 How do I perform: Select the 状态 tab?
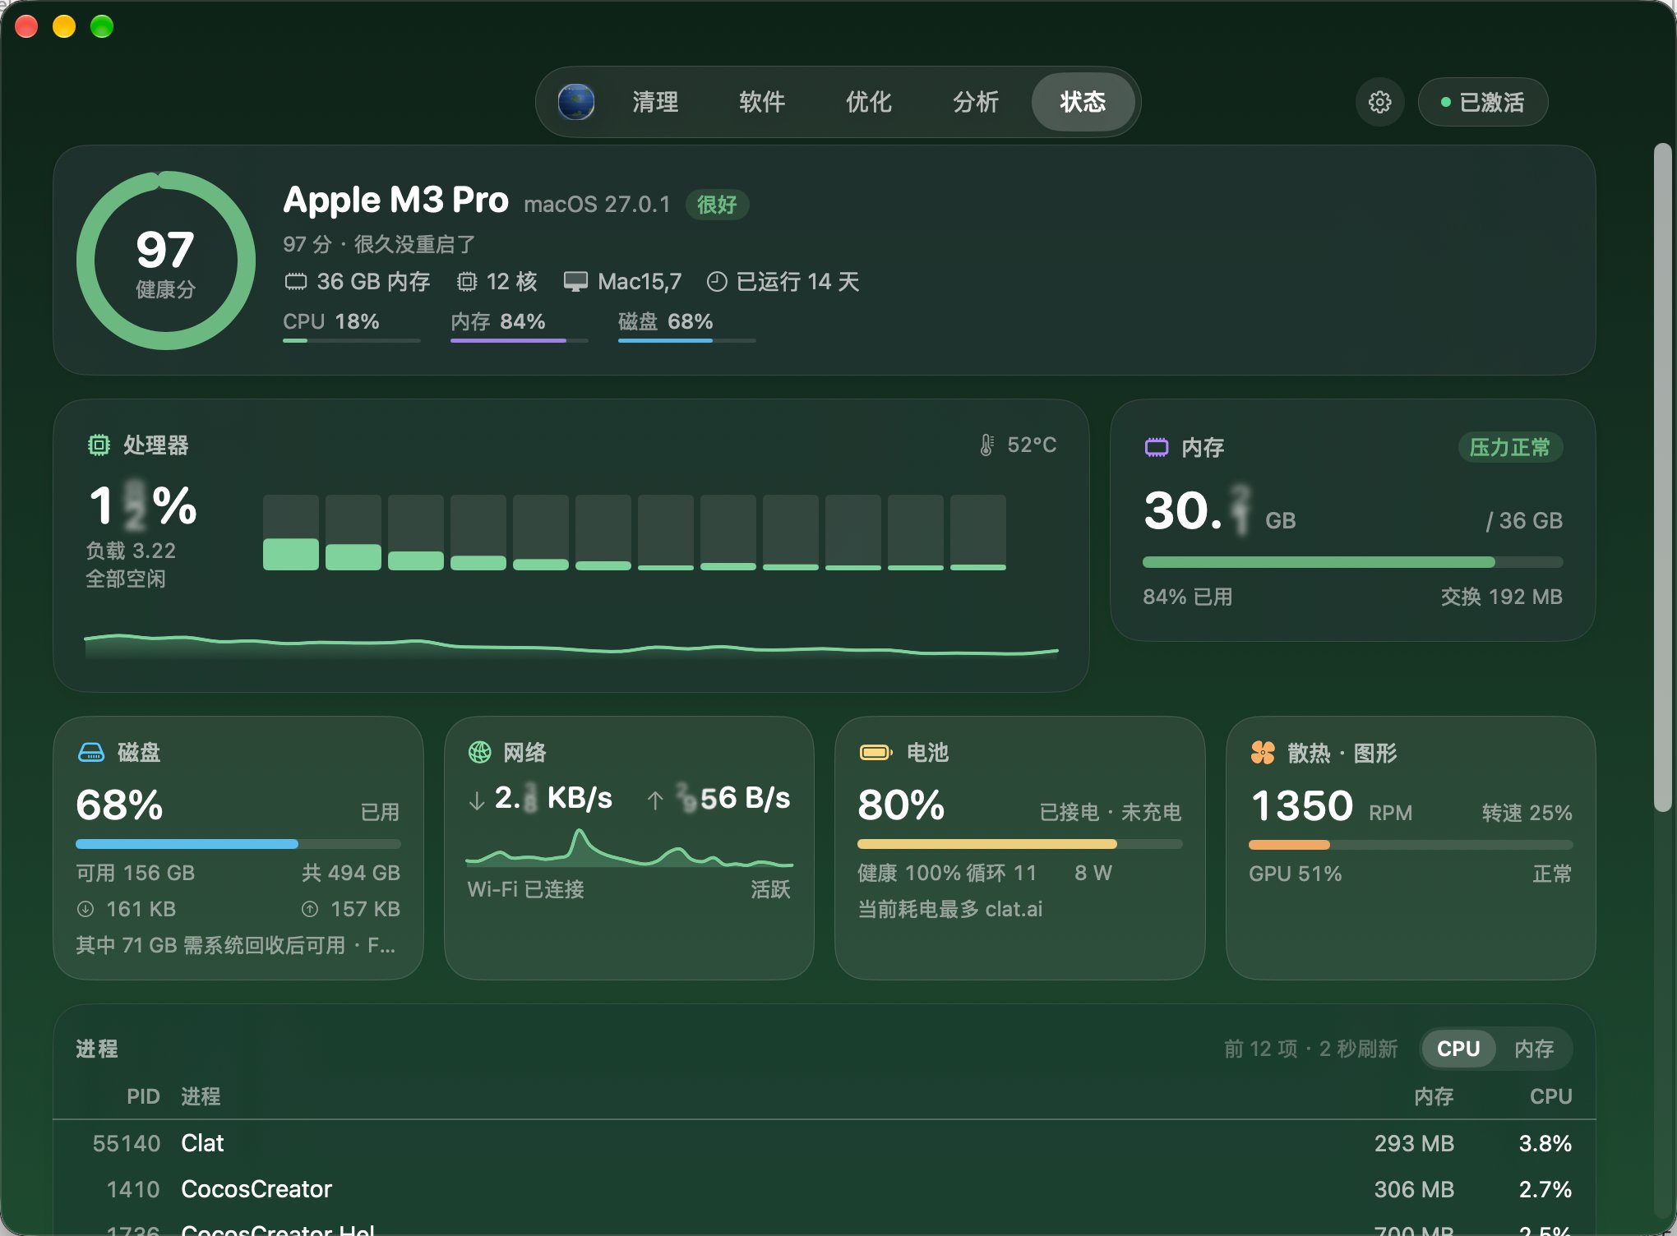[x=1083, y=102]
